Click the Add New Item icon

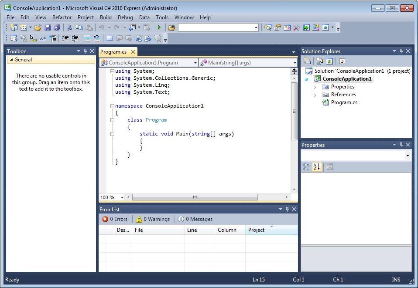pyautogui.click(x=24, y=27)
